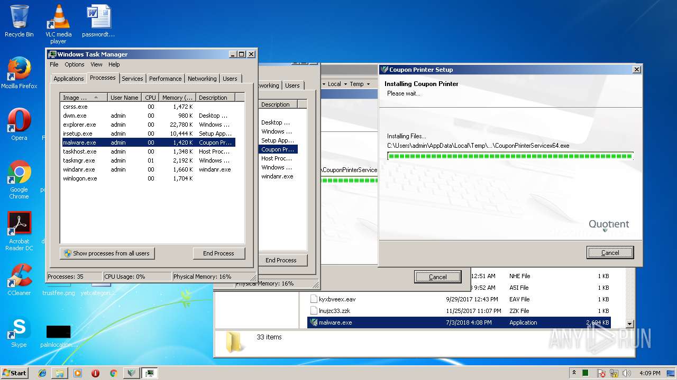Open the passwordt Word document icon
Screen dimensions: 677x380
click(x=98, y=21)
